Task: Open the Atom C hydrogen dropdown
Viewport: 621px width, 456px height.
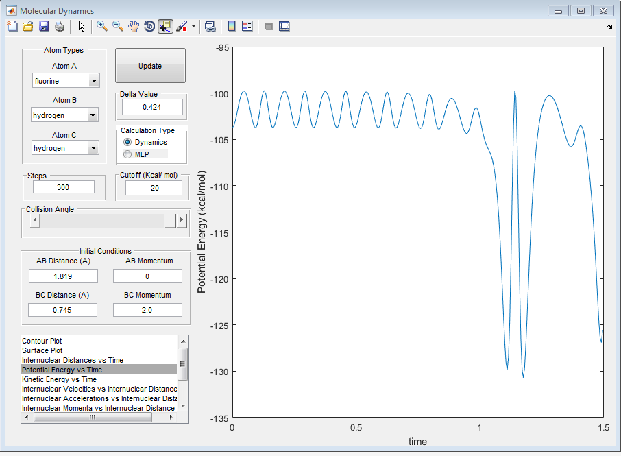Action: pyautogui.click(x=94, y=148)
